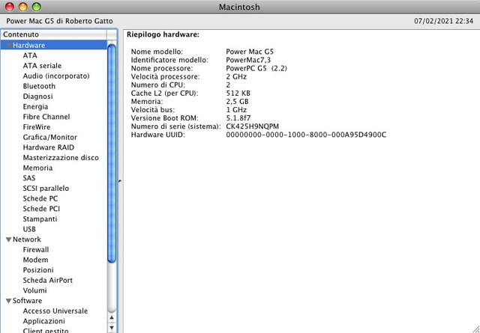Open Firewall network information
Screen dimensions: 480x333
point(36,250)
